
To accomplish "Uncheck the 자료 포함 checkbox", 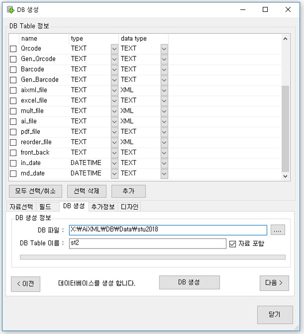I will (x=232, y=244).
